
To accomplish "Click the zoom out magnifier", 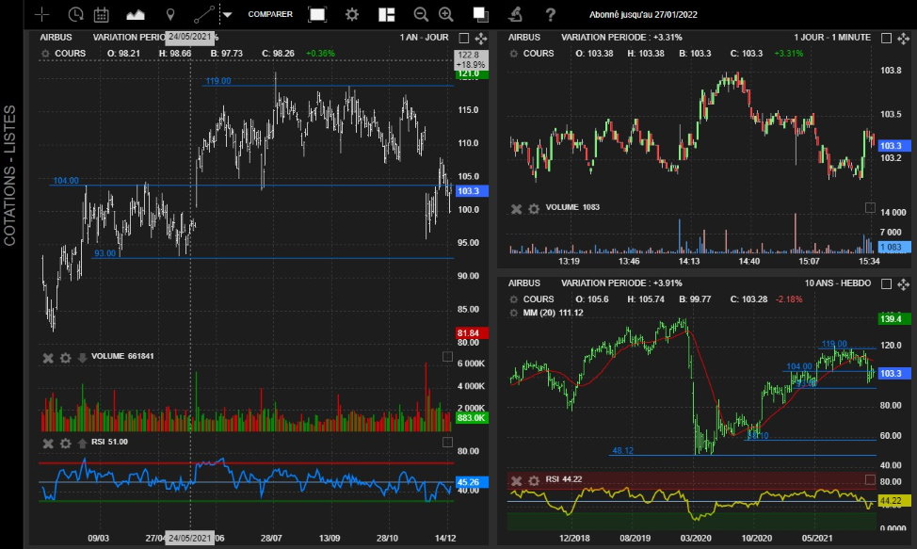I will point(421,14).
